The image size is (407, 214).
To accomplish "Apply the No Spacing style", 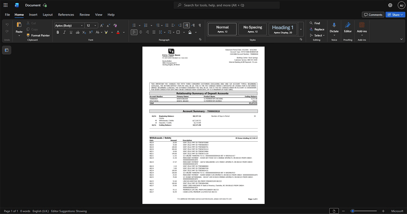I will click(253, 29).
